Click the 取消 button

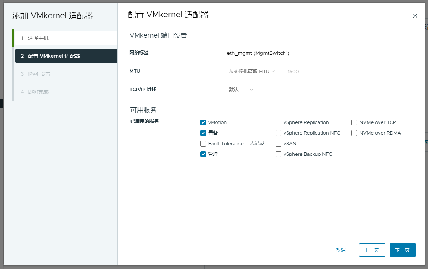[x=341, y=250]
